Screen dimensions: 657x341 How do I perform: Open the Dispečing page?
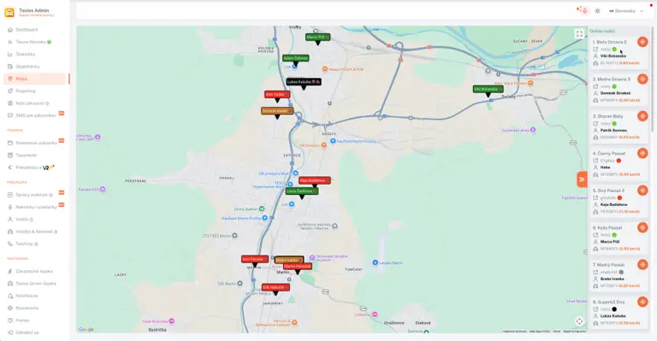(26, 91)
